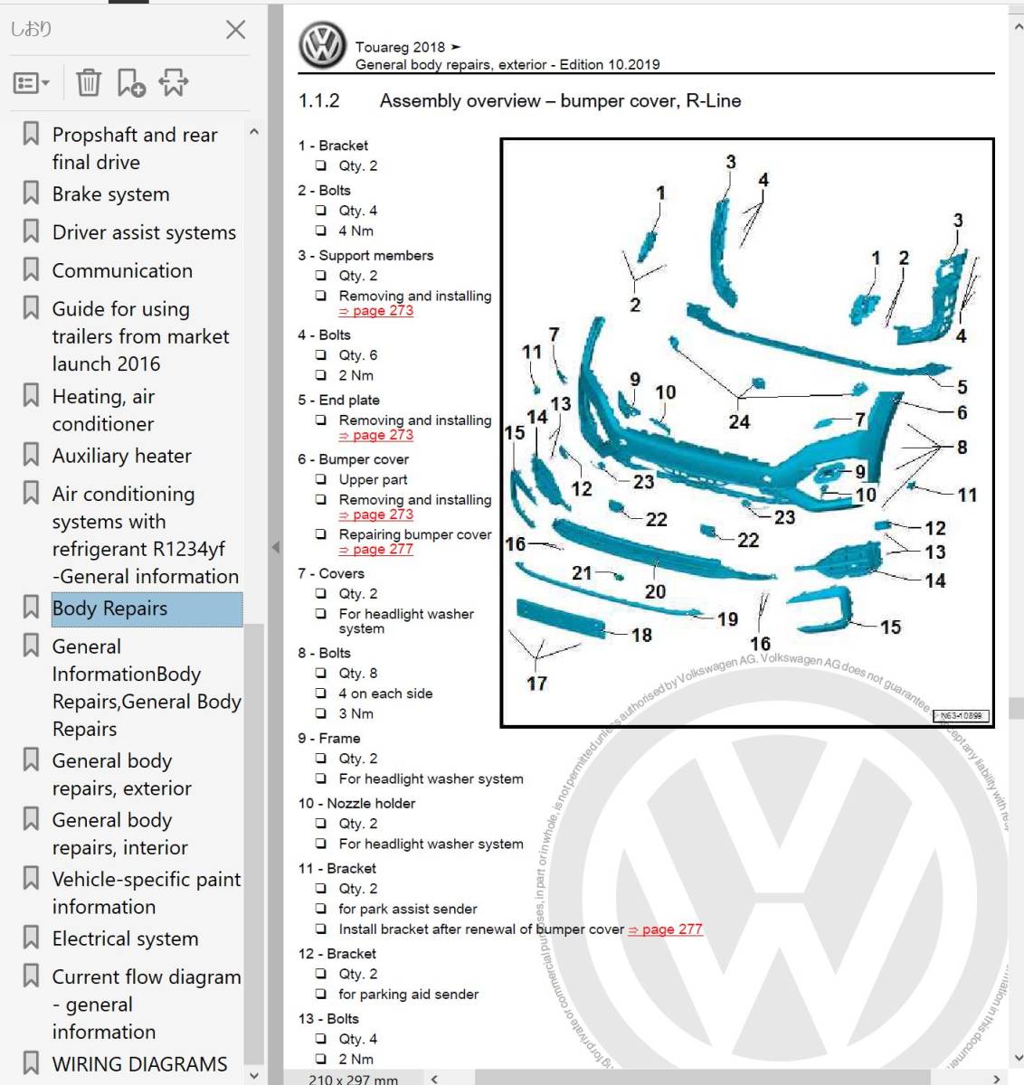Open Current flow diagram general information bookmark
This screenshot has height=1085, width=1024.
(x=147, y=1005)
